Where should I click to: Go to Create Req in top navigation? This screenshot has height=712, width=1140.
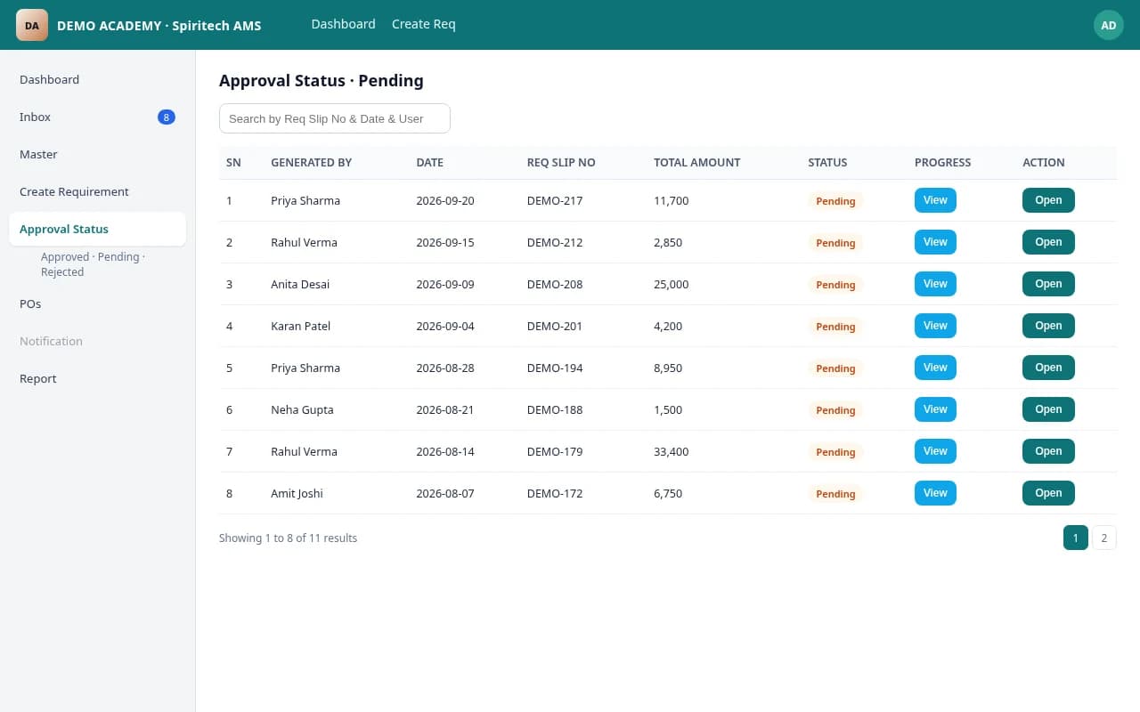(x=424, y=24)
